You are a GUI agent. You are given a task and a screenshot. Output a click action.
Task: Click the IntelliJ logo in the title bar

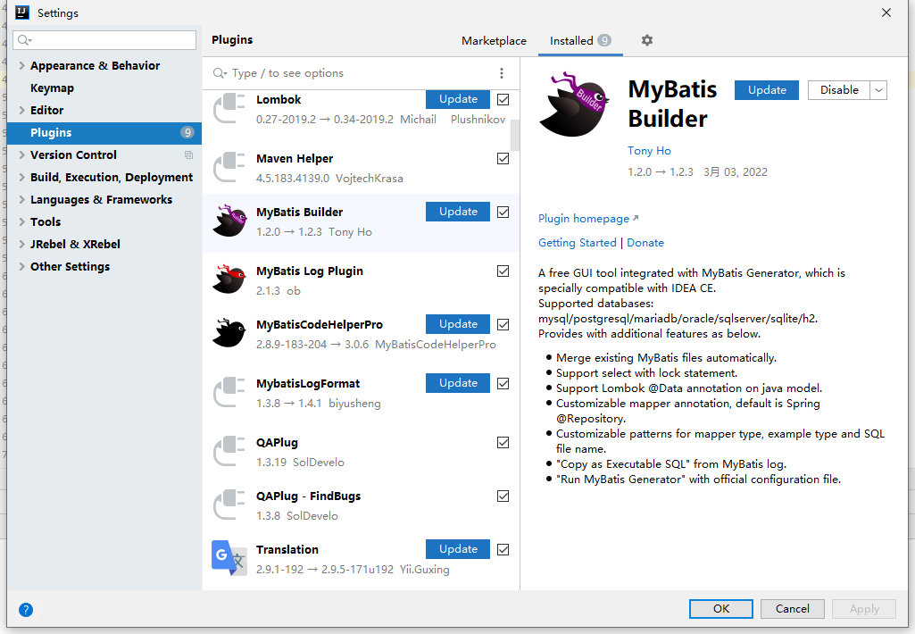pyautogui.click(x=22, y=13)
